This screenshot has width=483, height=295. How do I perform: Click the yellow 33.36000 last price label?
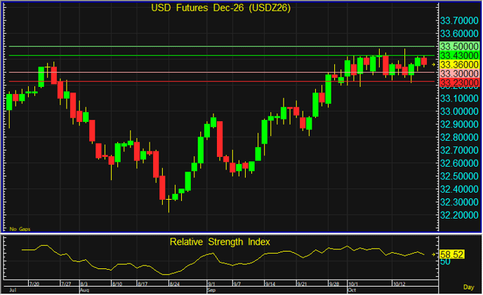coord(459,64)
